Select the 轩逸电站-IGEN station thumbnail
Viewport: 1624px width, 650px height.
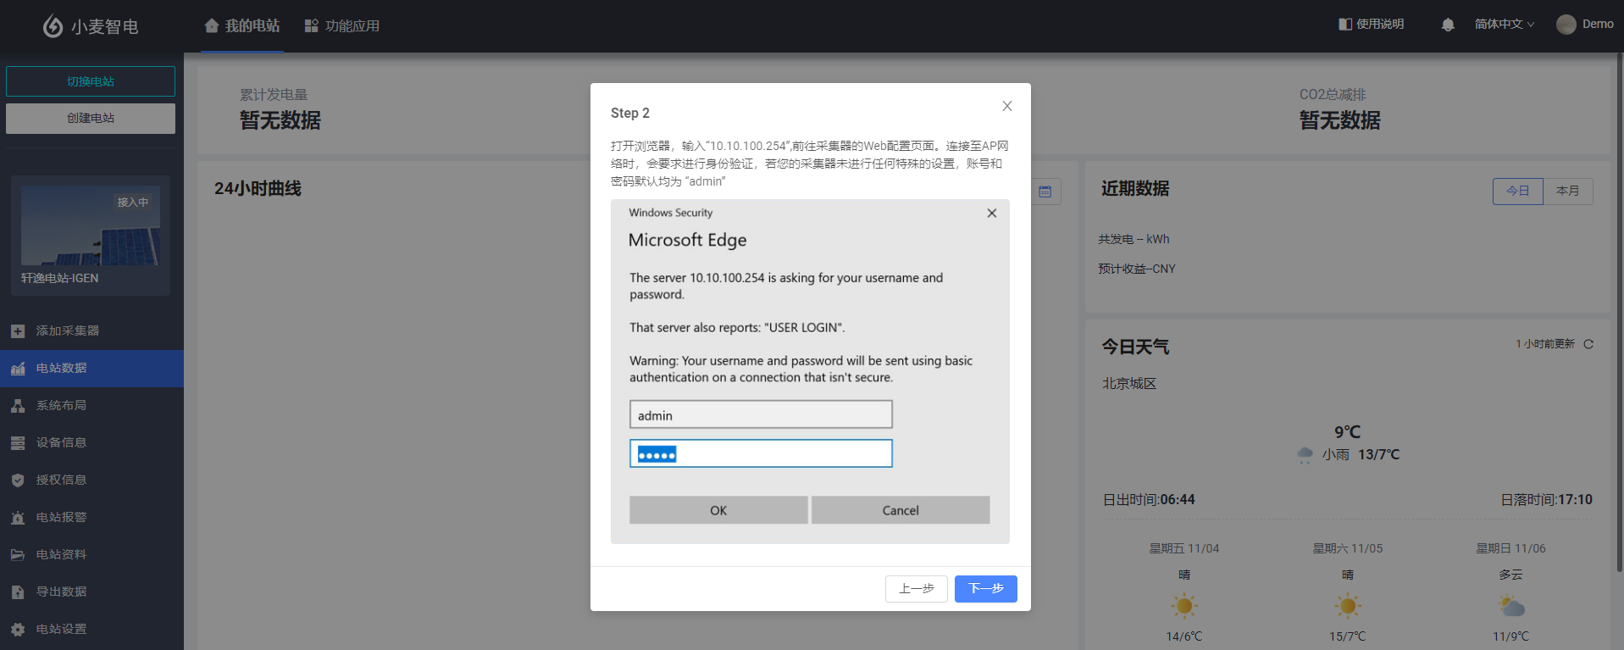tap(91, 235)
